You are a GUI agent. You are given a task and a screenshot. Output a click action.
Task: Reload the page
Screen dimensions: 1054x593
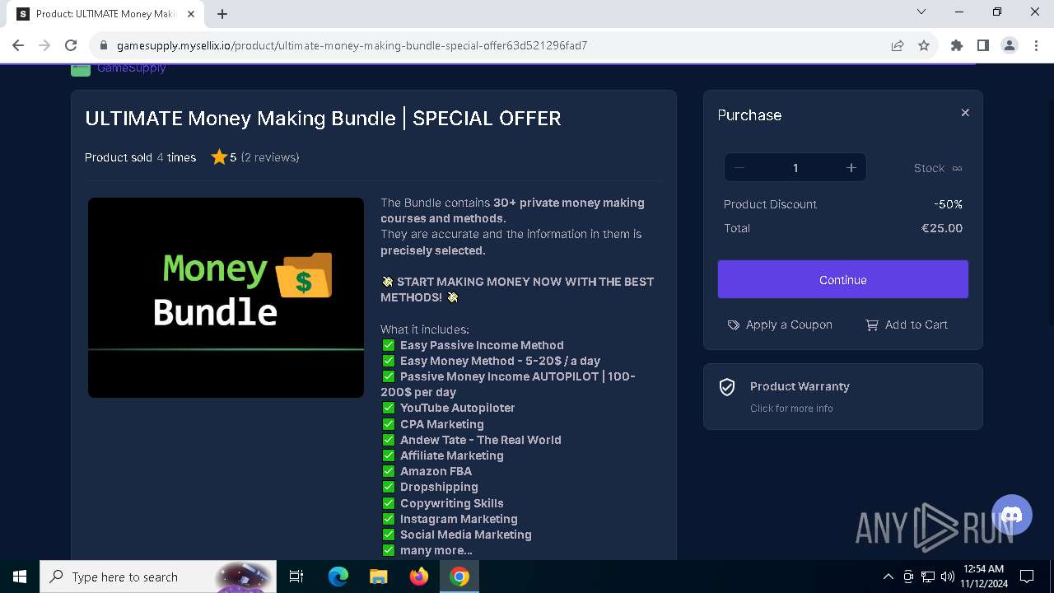pos(71,45)
